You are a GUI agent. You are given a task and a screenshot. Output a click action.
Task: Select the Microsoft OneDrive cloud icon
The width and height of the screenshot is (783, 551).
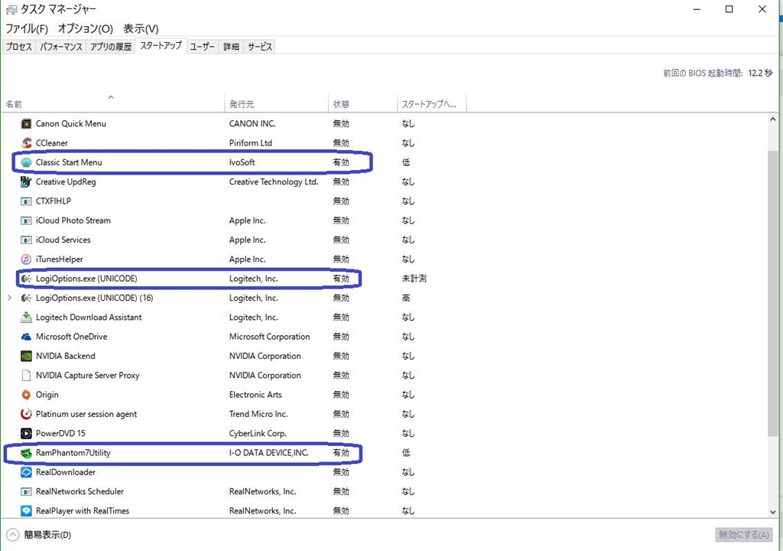click(27, 337)
